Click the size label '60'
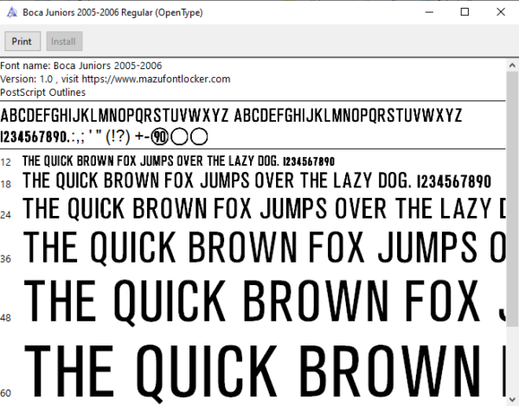This screenshot has width=519, height=406. [6, 393]
